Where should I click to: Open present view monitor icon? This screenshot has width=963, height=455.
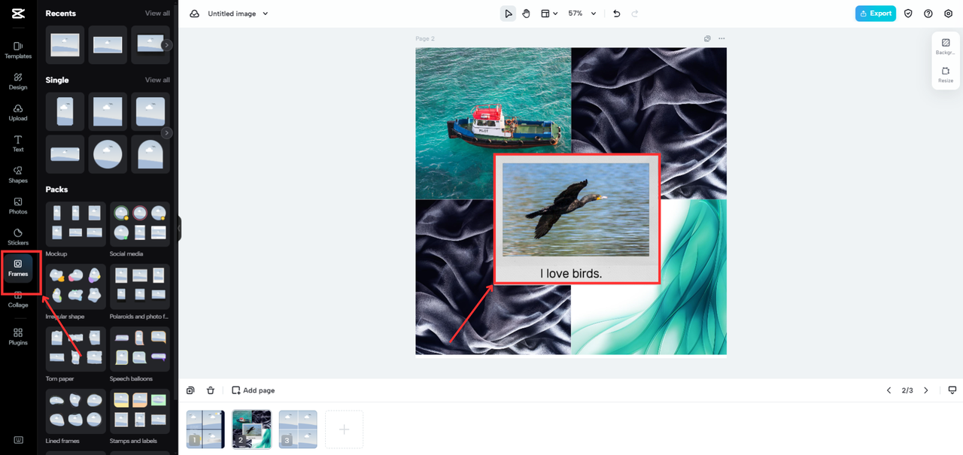click(952, 390)
